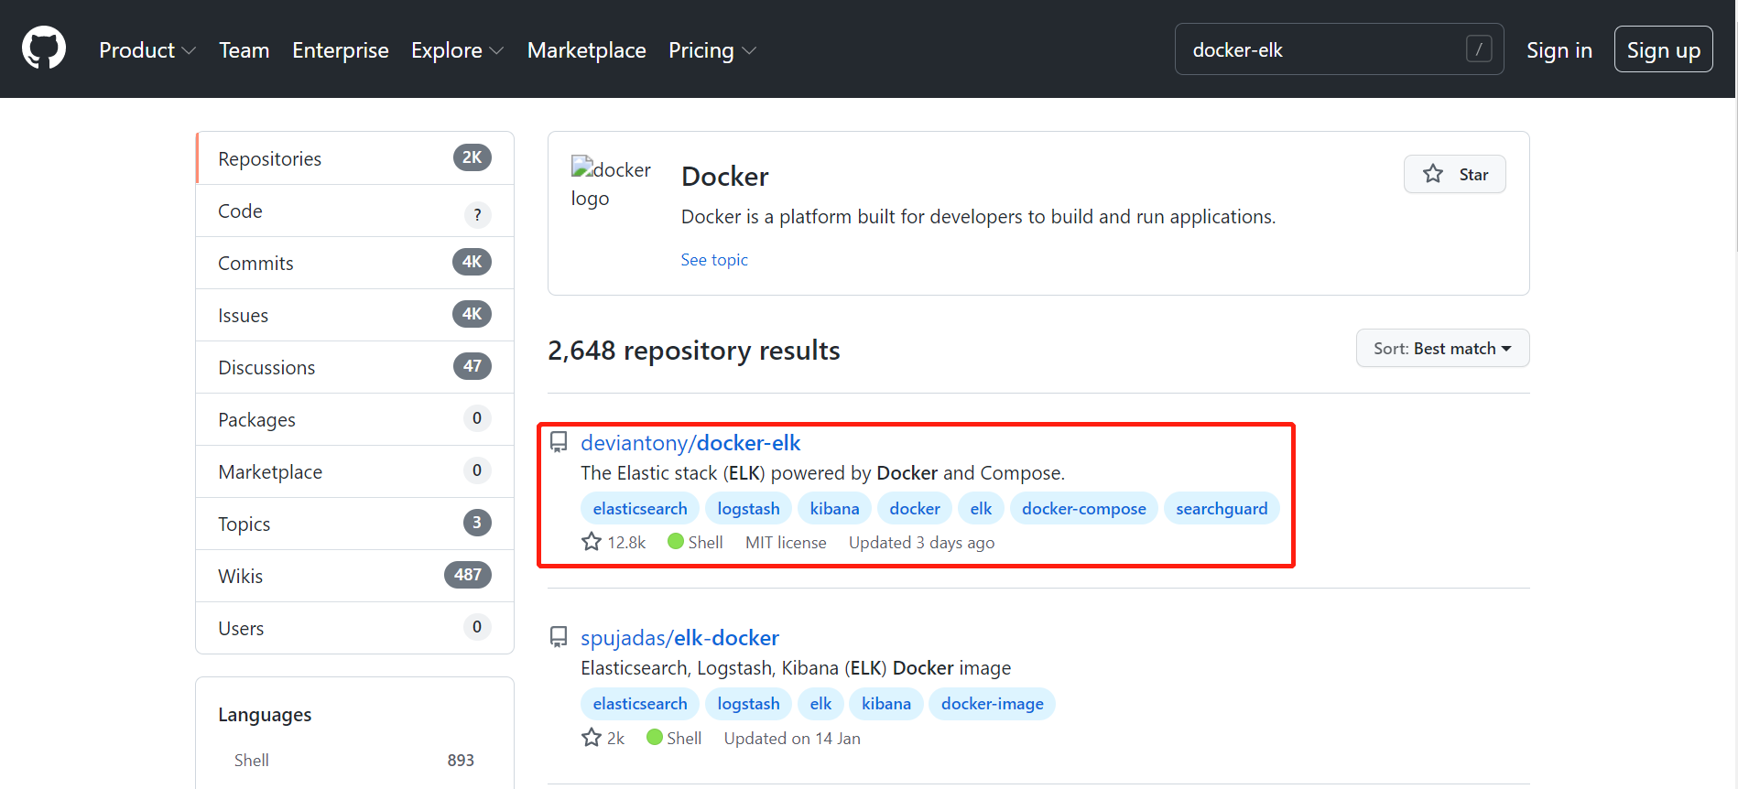This screenshot has height=789, width=1738.
Task: Click the 2,648 repository results heading
Action: [x=694, y=351]
